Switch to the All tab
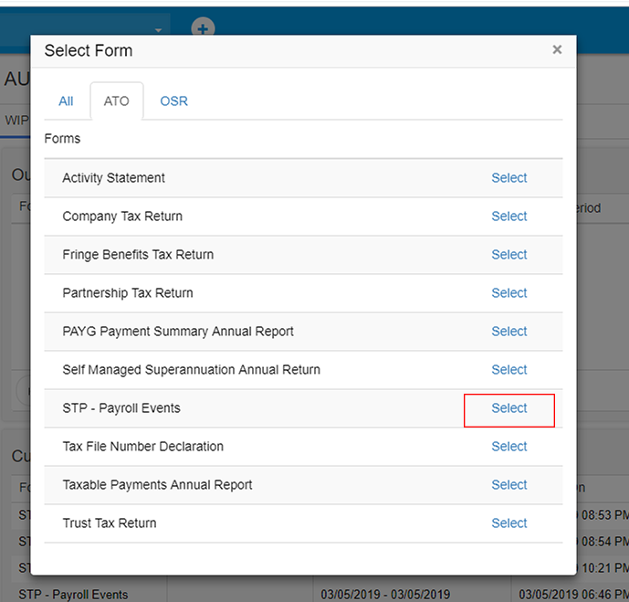Viewport: 629px width, 602px height. pyautogui.click(x=66, y=101)
